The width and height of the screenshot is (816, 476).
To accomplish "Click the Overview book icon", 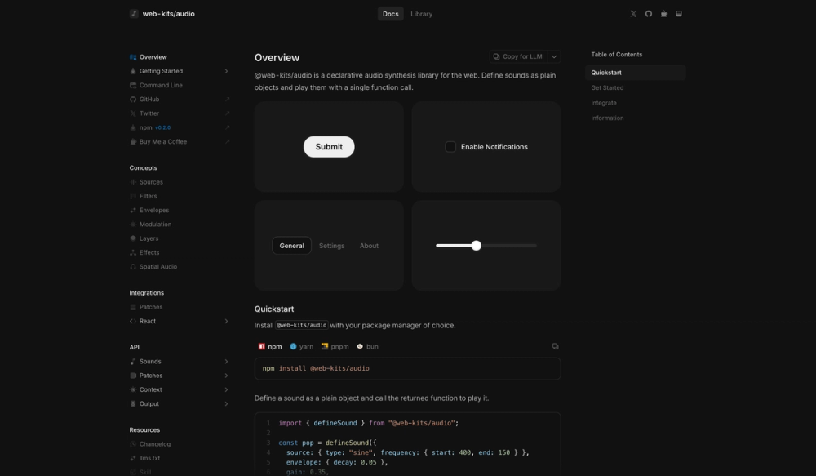I will click(x=133, y=57).
